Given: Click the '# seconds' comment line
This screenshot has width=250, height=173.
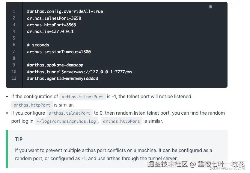Looking at the screenshot, I should [38, 45].
